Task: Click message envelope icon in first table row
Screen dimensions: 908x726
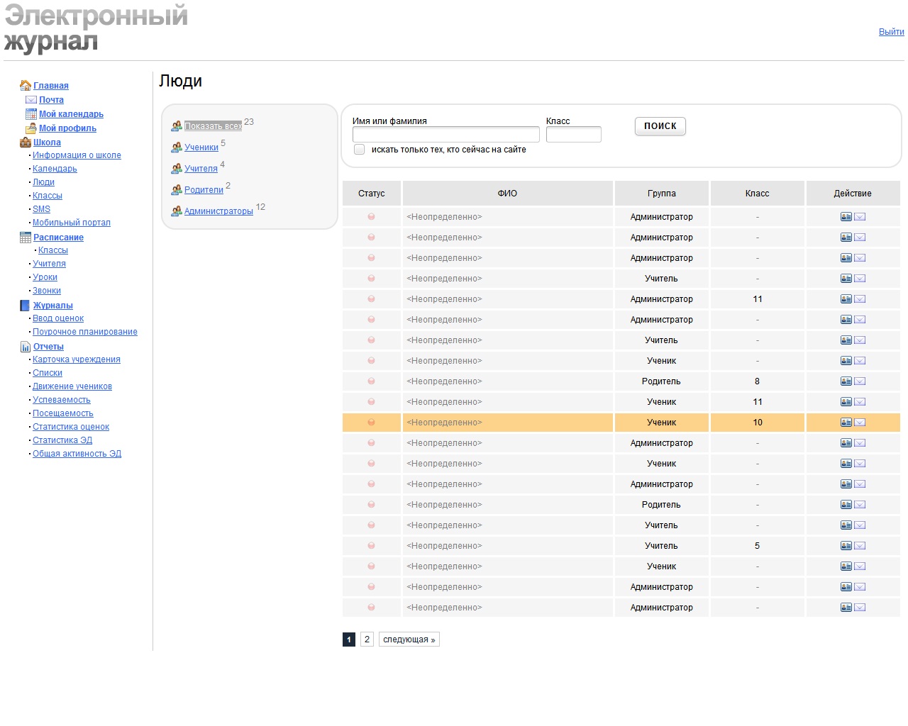Action: pos(860,217)
